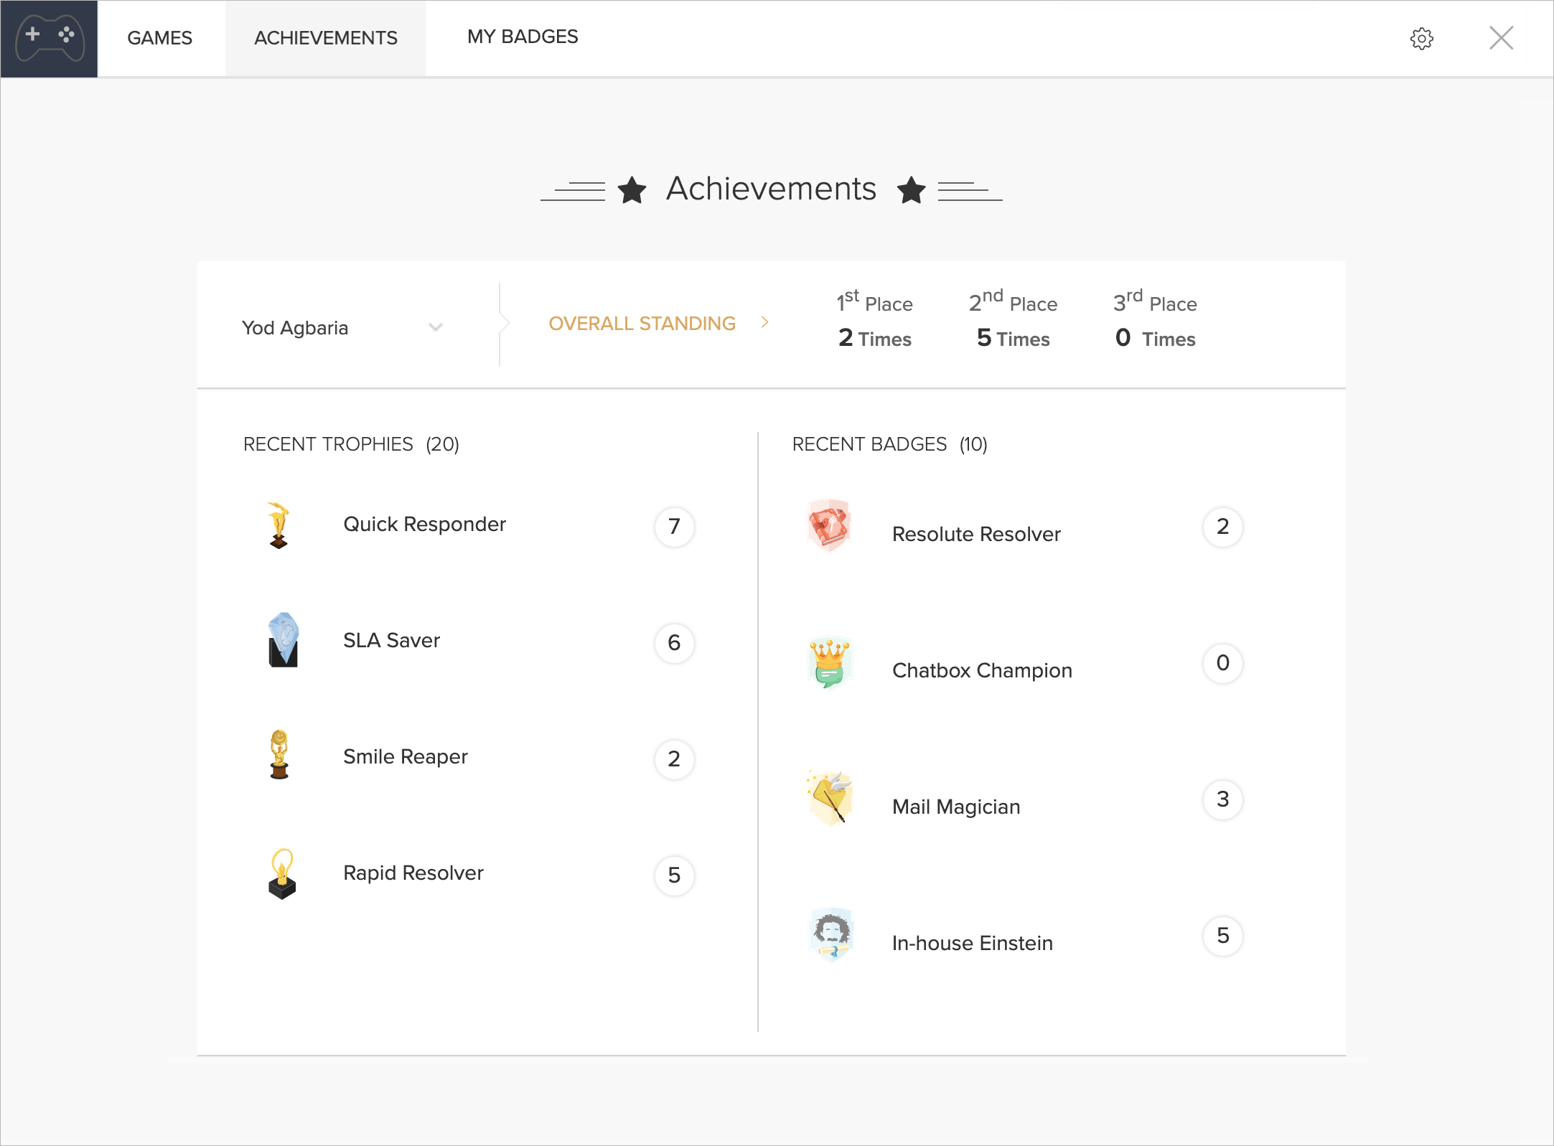The width and height of the screenshot is (1554, 1146).
Task: Close the gamification panel with X
Action: [1501, 38]
